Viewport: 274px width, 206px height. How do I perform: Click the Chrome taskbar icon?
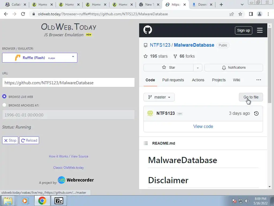[x=42, y=201]
